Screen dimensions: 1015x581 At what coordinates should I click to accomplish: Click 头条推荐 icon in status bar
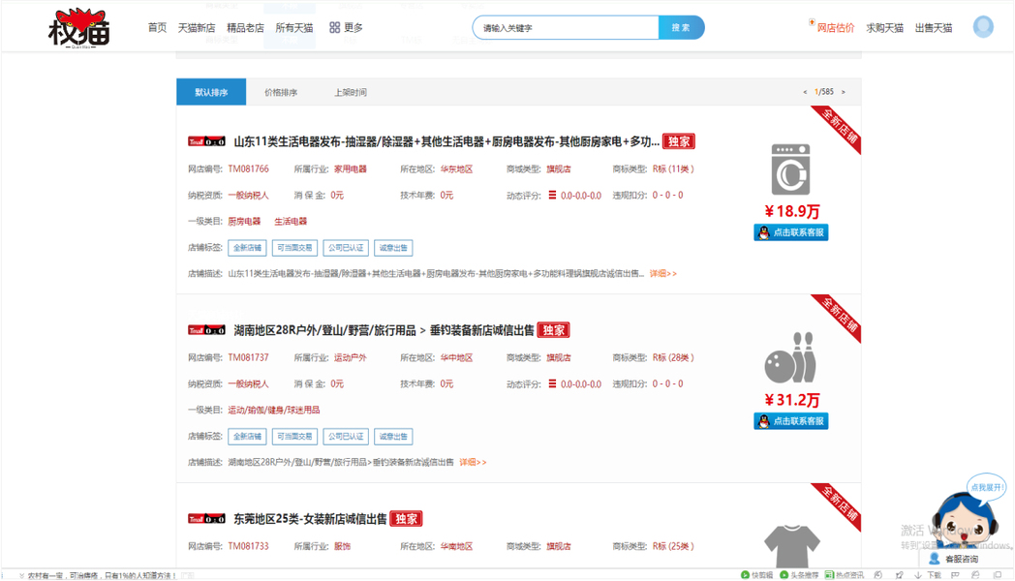click(784, 575)
